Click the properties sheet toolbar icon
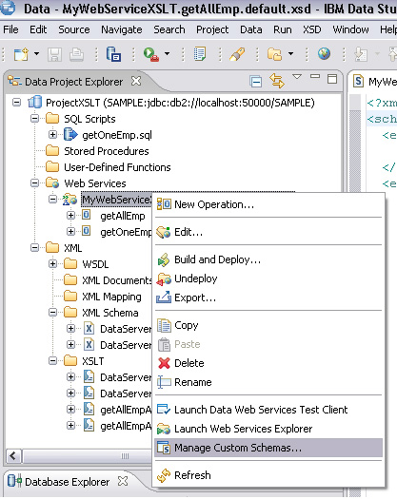397x499 pixels. (x=200, y=54)
